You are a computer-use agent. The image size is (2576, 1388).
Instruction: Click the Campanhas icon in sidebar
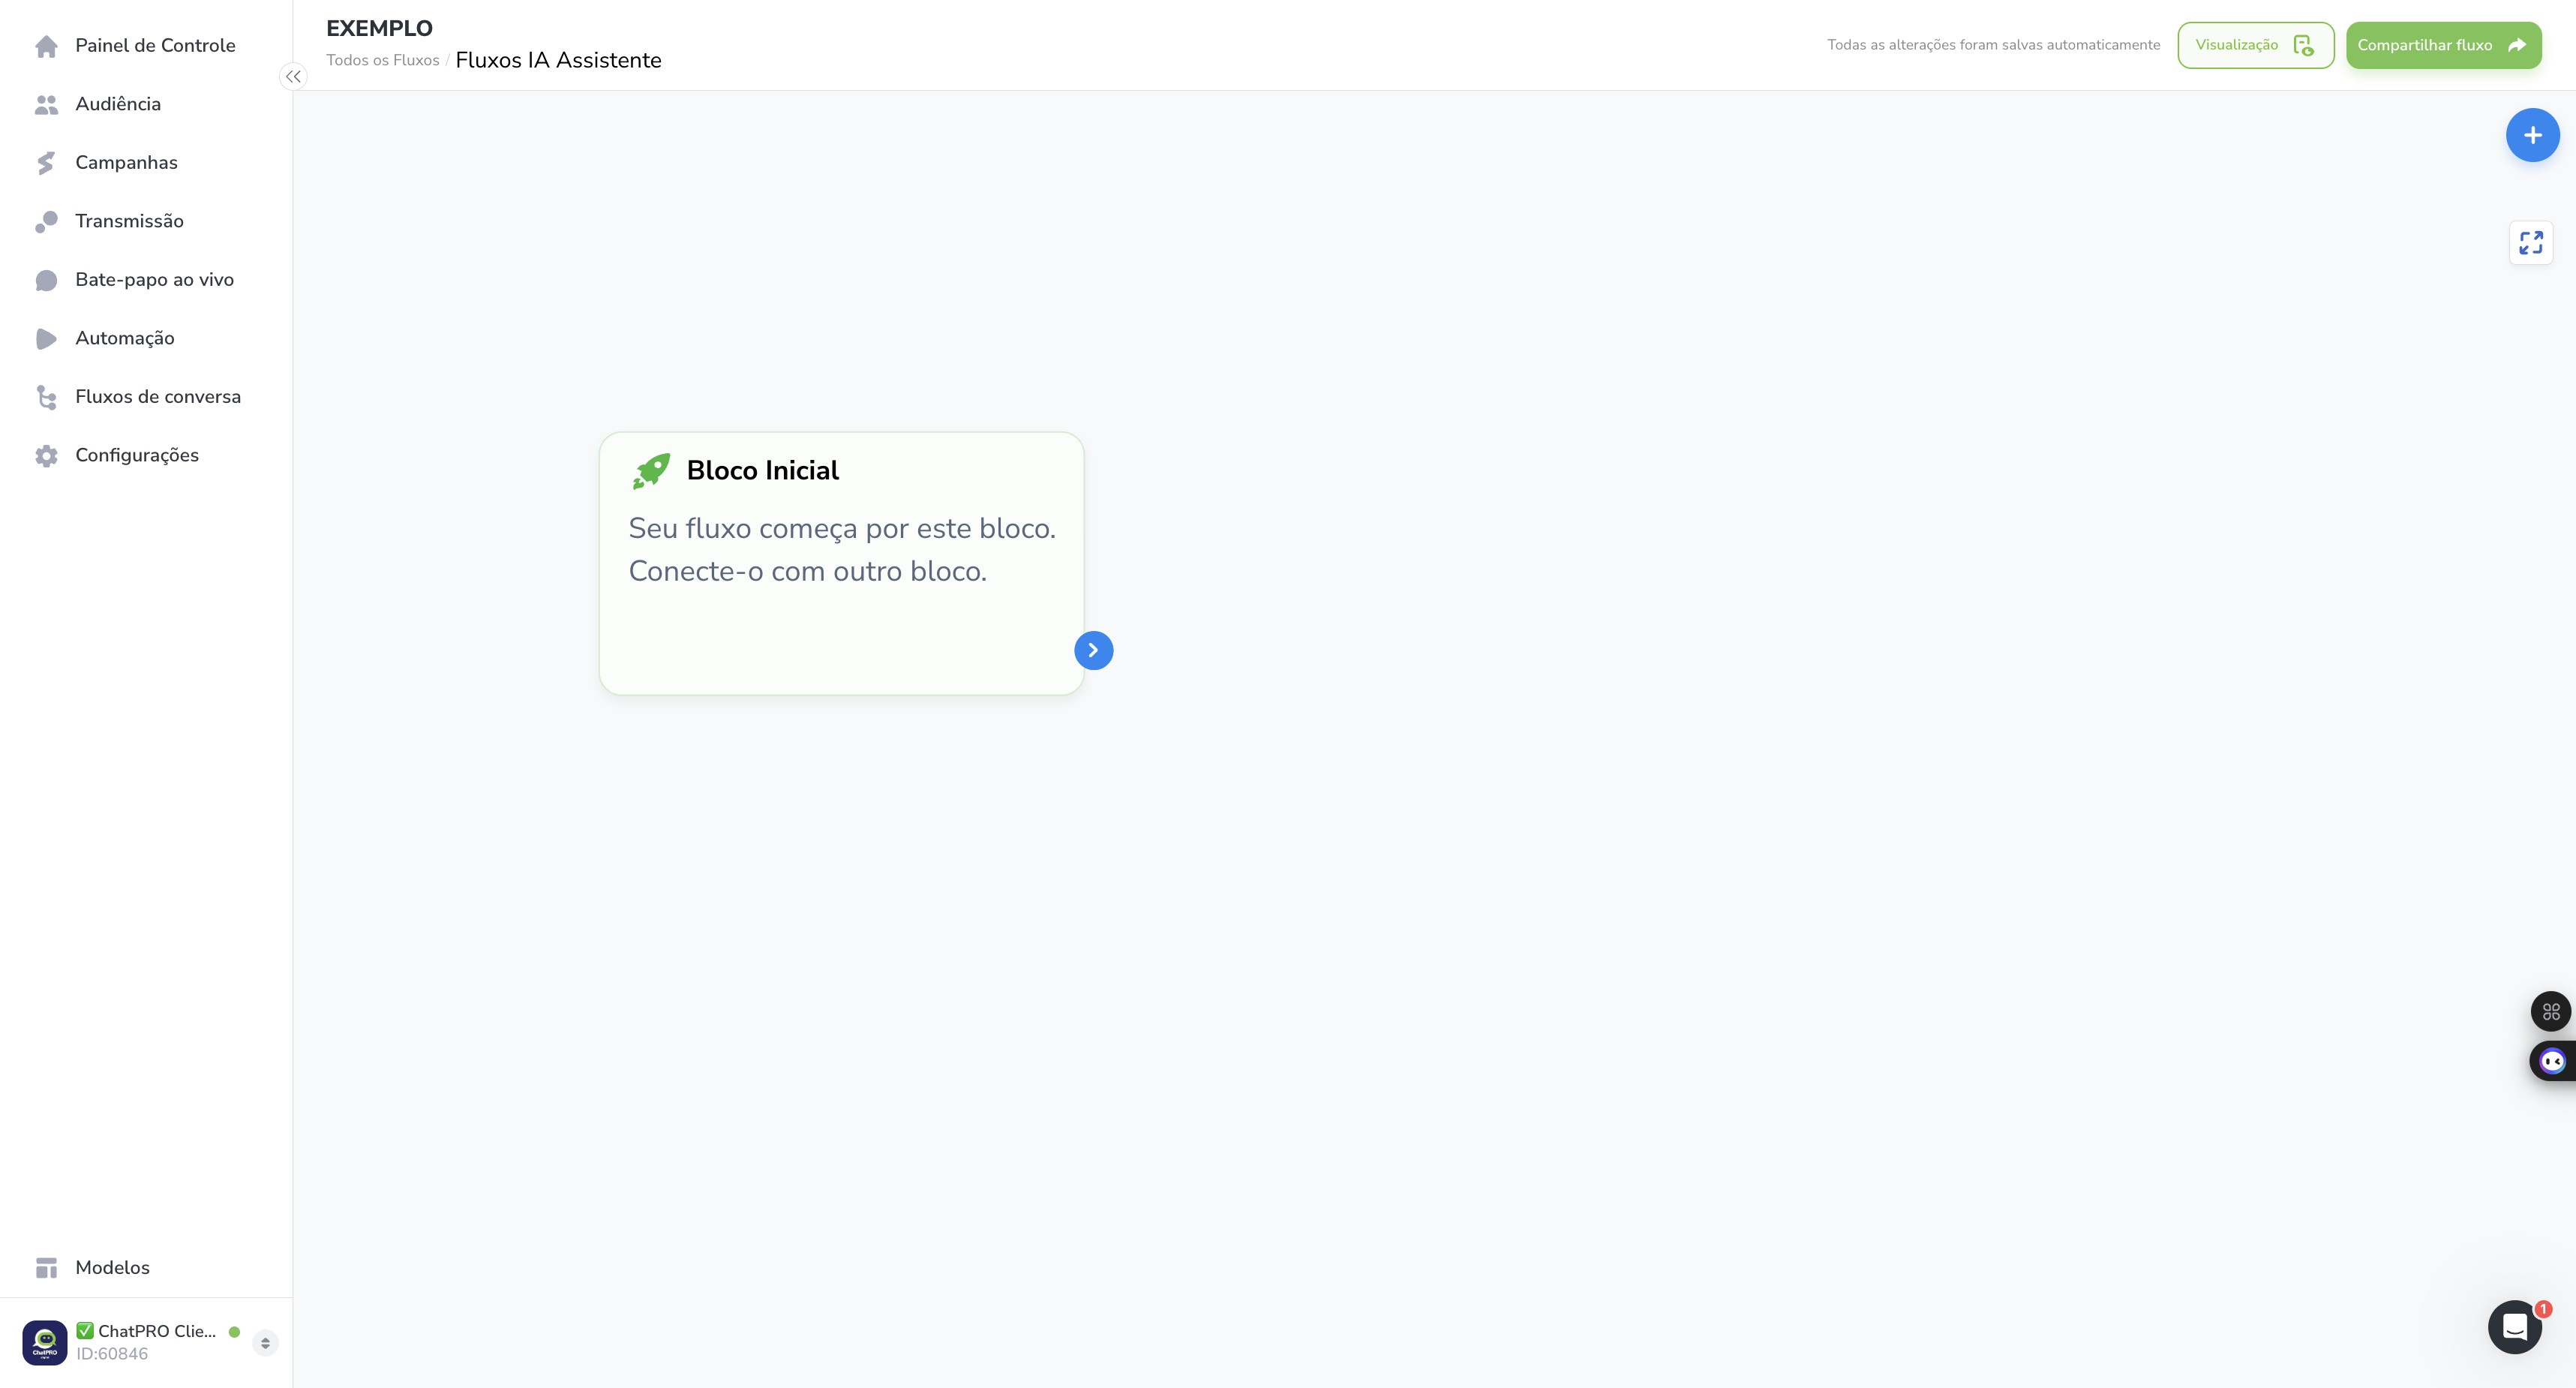click(46, 163)
